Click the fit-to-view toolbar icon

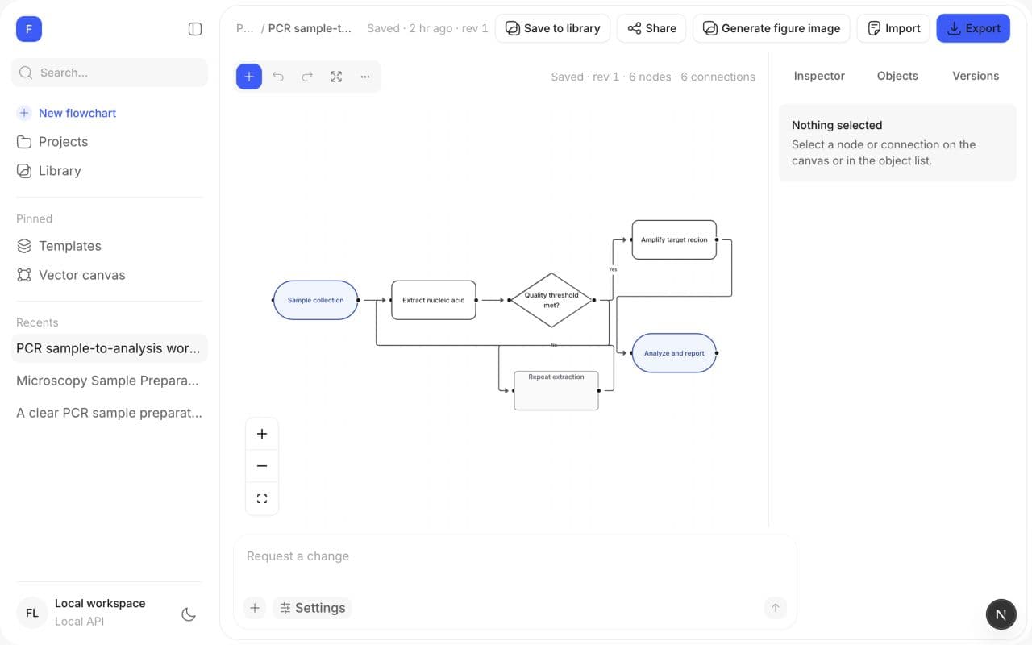(336, 77)
